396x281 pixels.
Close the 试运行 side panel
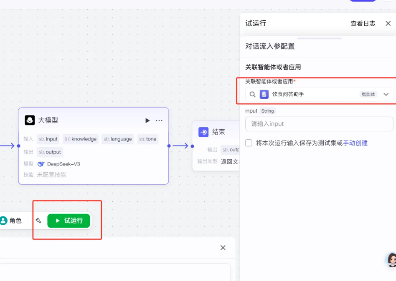(388, 23)
